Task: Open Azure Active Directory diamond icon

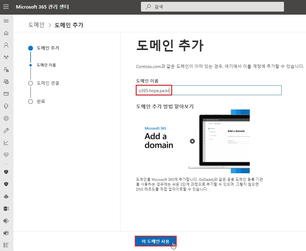Action: click(x=6, y=196)
